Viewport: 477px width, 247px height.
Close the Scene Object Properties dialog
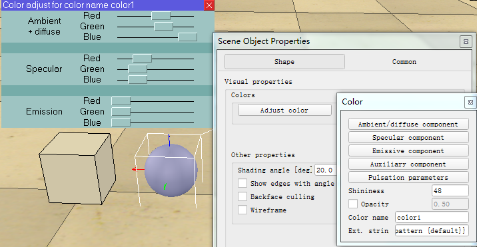coord(466,41)
